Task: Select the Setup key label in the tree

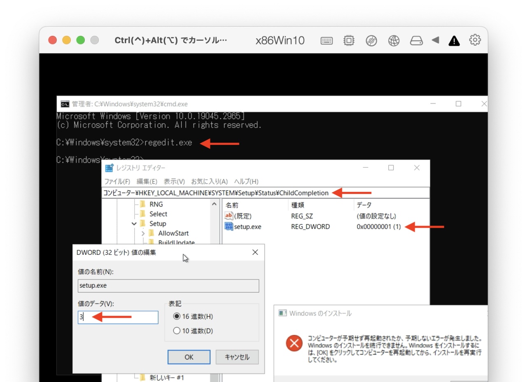Action: coord(158,224)
